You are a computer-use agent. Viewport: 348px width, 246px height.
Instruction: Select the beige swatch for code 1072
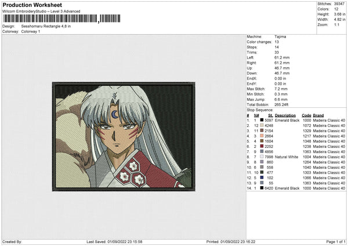click(262, 125)
